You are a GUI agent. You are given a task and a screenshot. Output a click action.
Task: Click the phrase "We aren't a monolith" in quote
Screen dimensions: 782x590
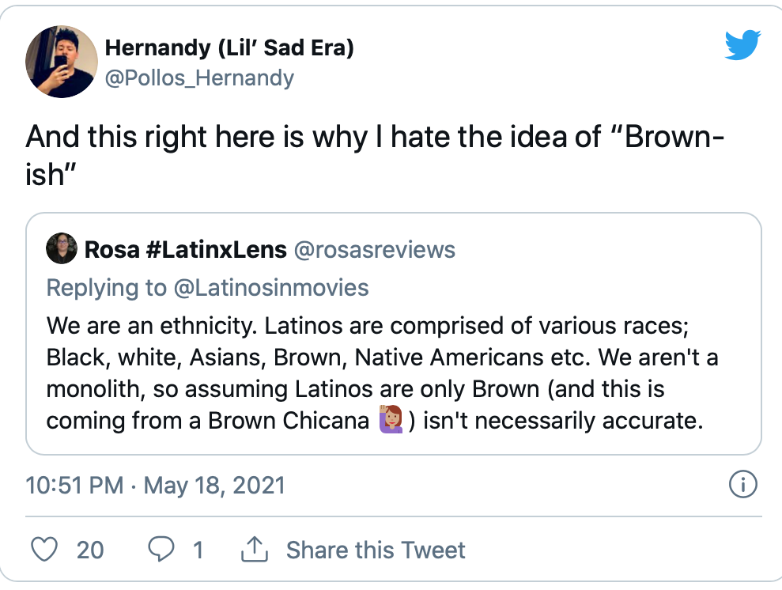656,357
